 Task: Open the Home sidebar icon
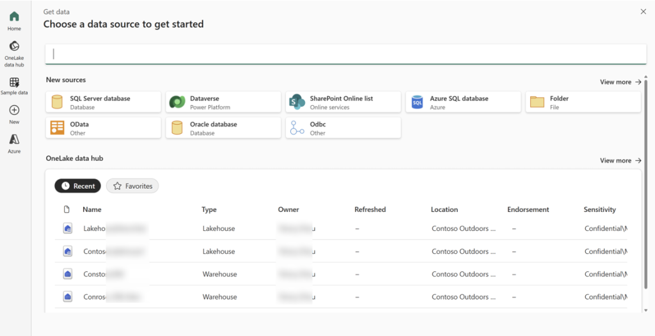[14, 21]
